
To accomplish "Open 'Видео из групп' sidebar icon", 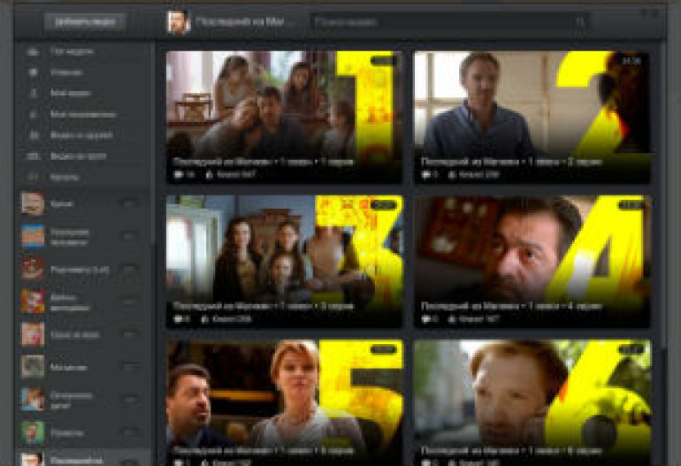I will coord(34,156).
